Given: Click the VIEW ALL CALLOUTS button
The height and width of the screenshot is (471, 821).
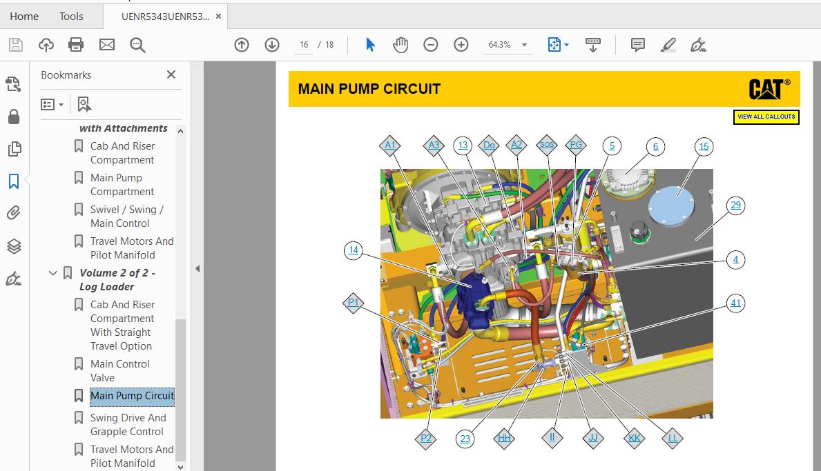Looking at the screenshot, I should click(766, 117).
